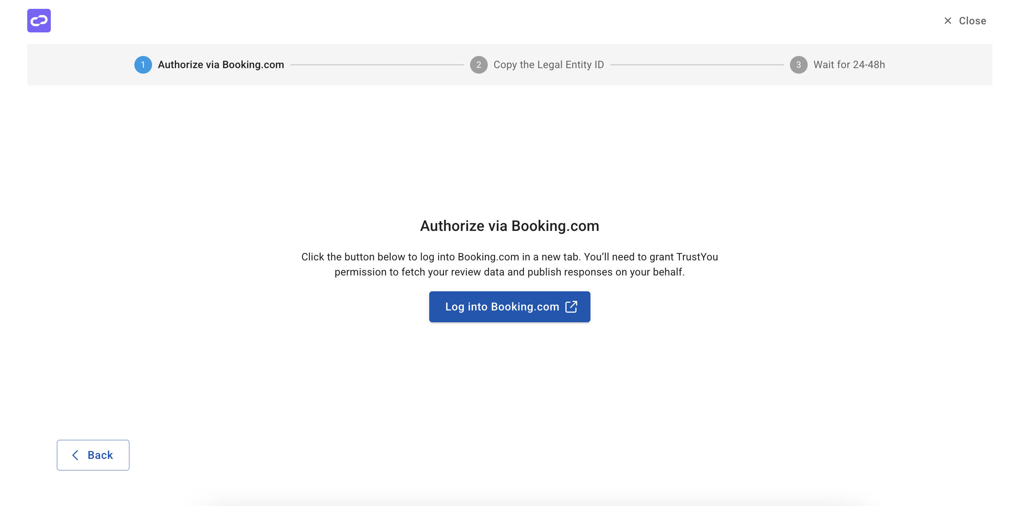Select step 3 circle in the stepper
1016x506 pixels.
(798, 65)
